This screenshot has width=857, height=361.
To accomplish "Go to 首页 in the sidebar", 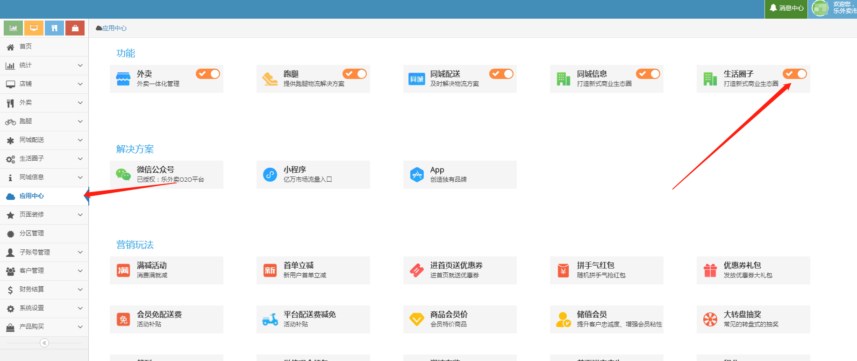I will 26,47.
